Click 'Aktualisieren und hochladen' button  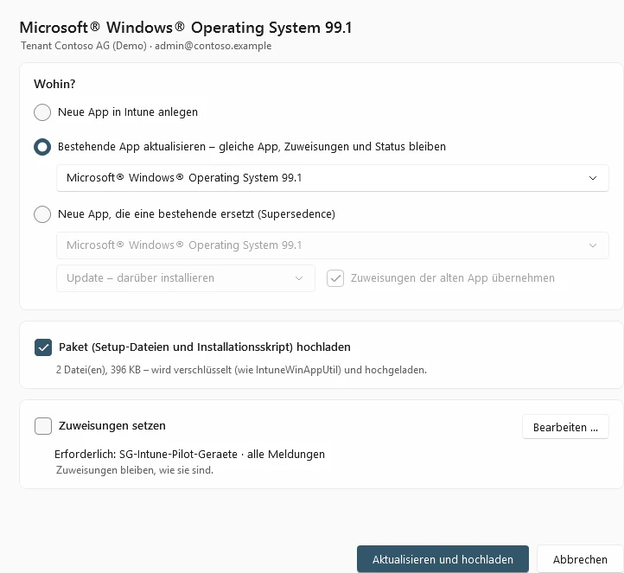[443, 559]
